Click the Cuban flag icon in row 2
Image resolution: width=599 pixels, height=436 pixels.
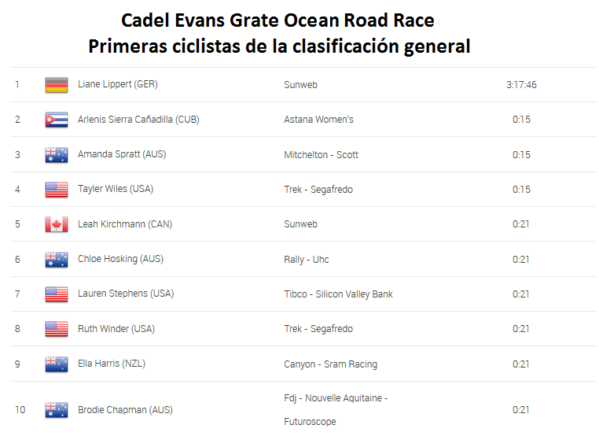57,120
